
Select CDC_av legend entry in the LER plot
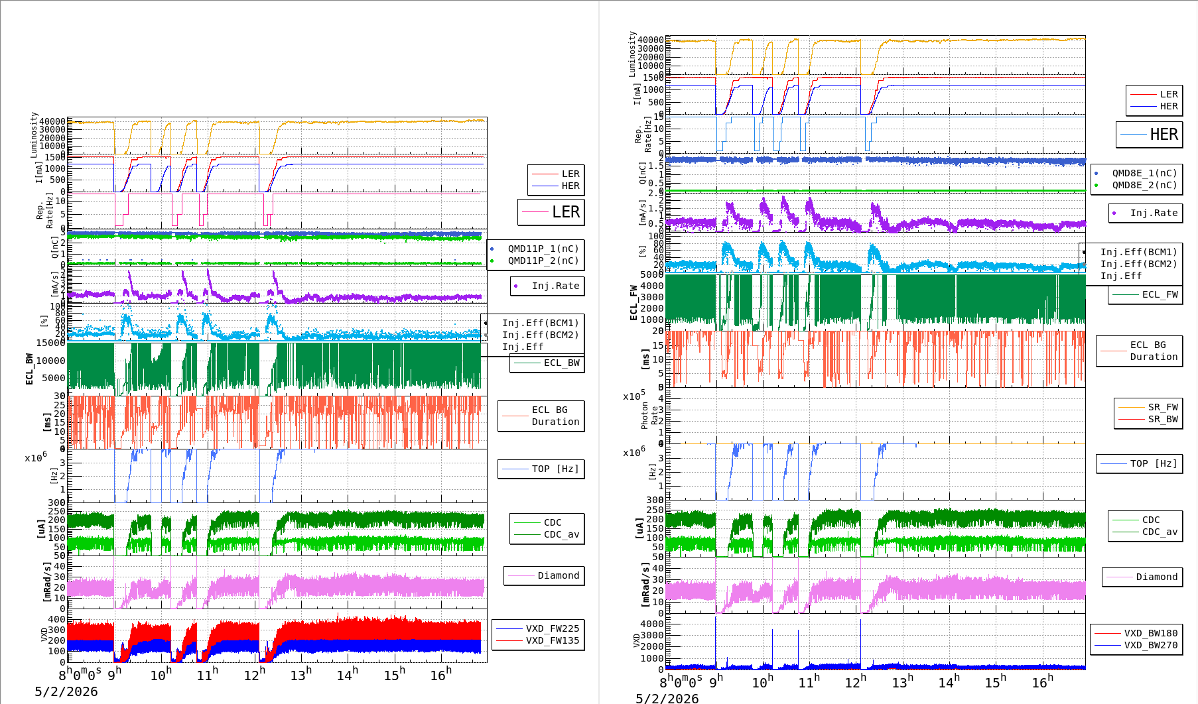pyautogui.click(x=547, y=534)
